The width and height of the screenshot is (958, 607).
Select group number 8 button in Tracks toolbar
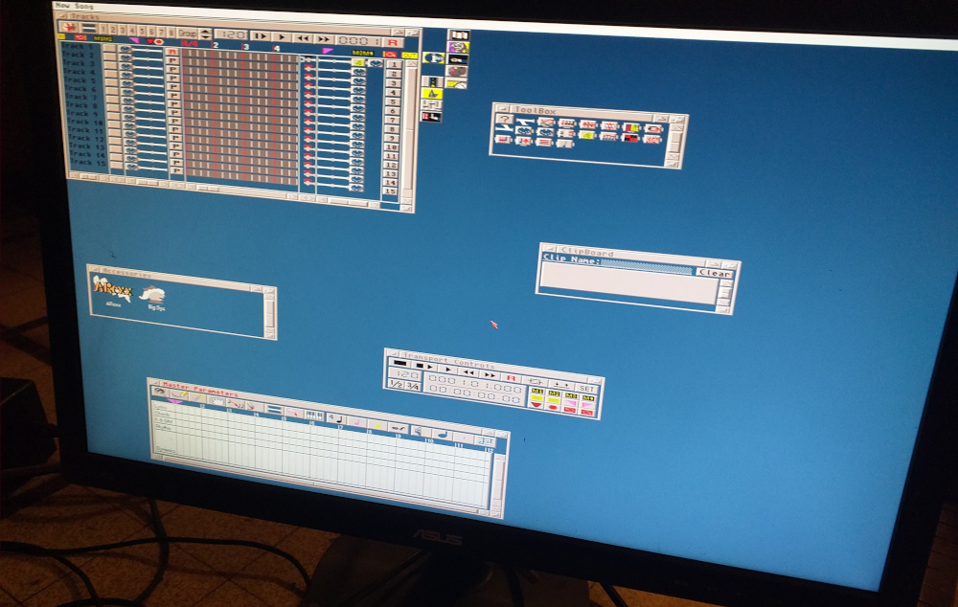point(171,33)
